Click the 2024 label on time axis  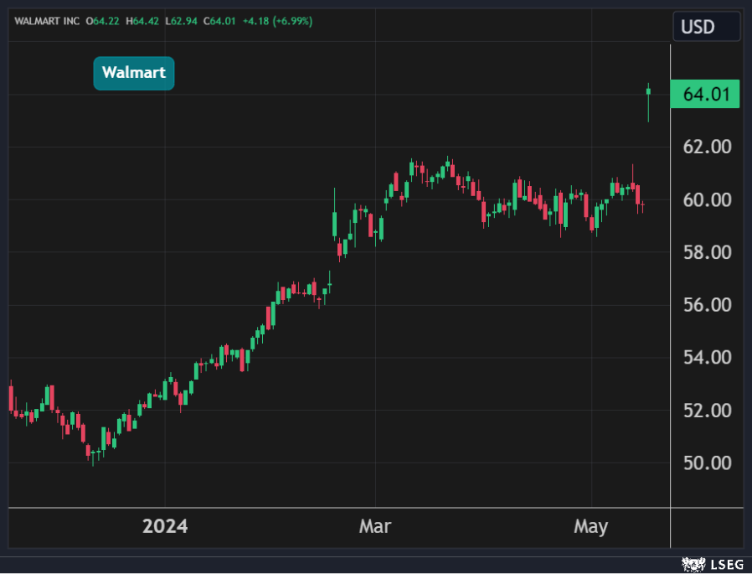pyautogui.click(x=165, y=526)
